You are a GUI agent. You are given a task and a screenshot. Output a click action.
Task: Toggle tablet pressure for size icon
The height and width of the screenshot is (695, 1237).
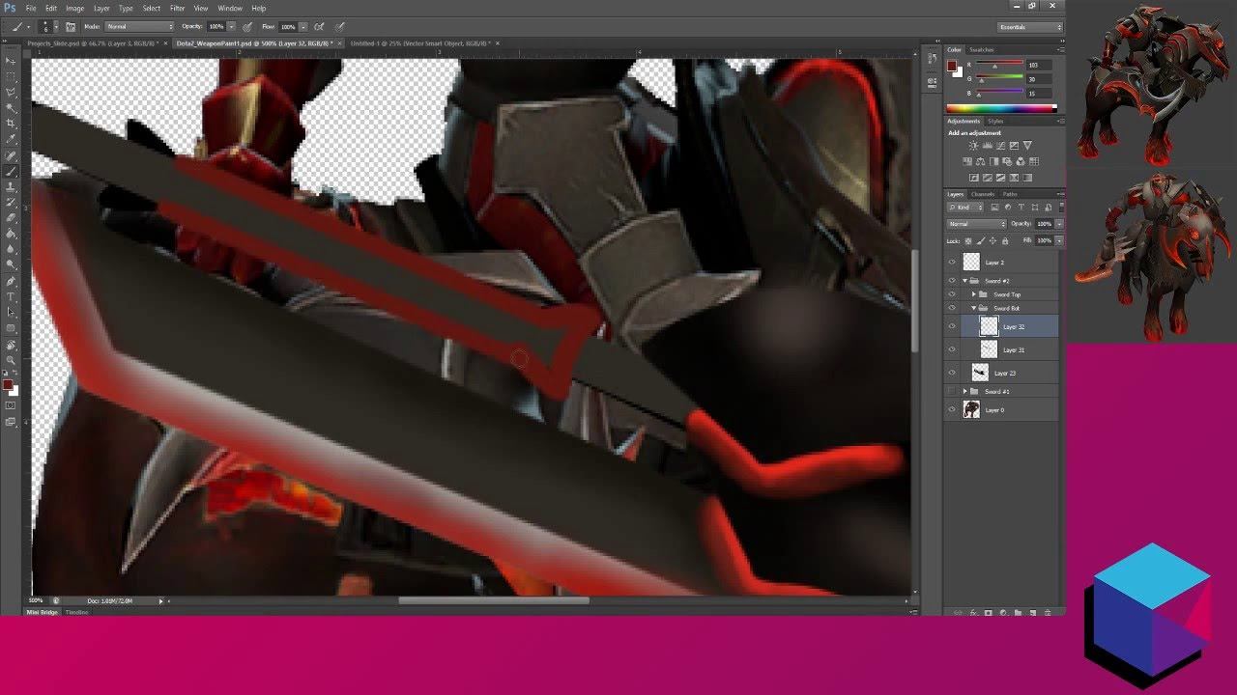341,27
